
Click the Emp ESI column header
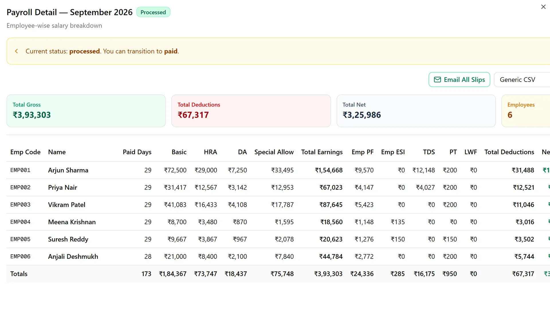point(393,152)
